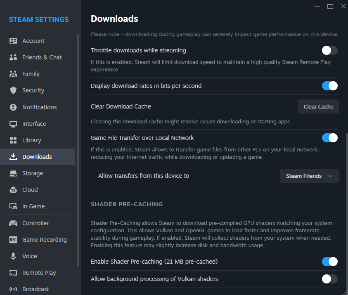Click the Cloud sync icon

[x=13, y=190]
